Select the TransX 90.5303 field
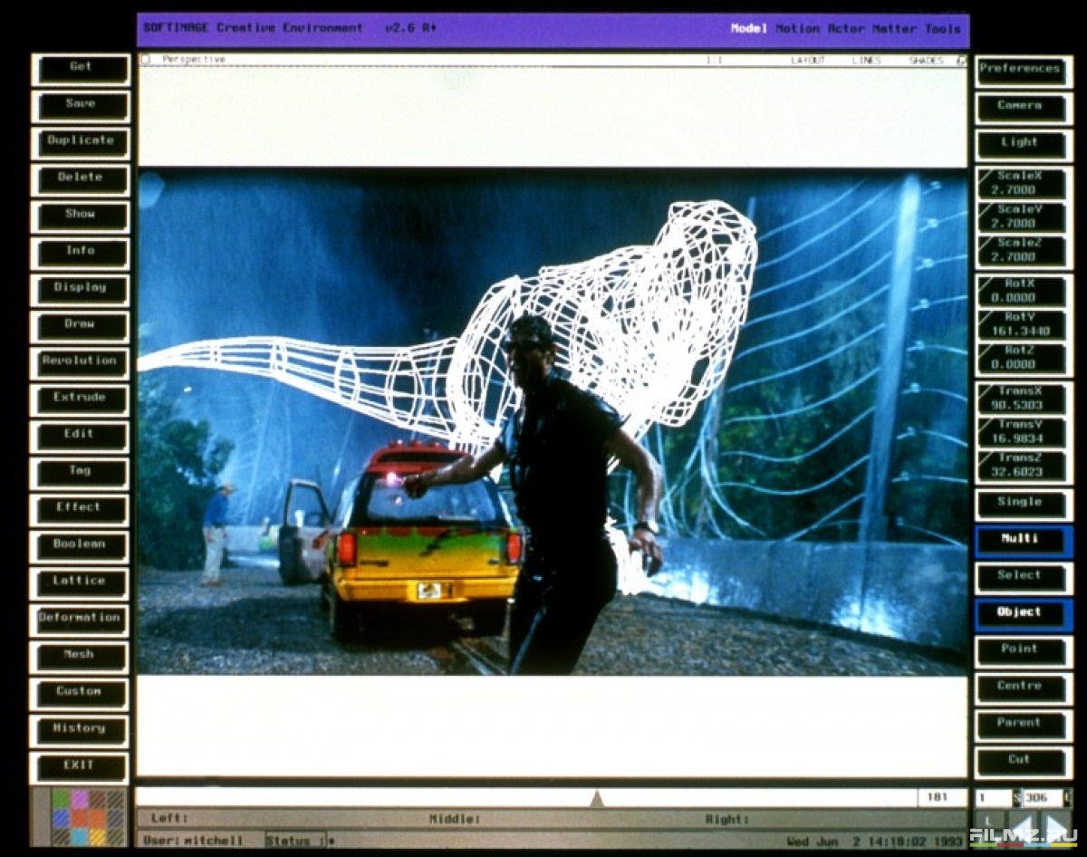1087x857 pixels. 1024,399
